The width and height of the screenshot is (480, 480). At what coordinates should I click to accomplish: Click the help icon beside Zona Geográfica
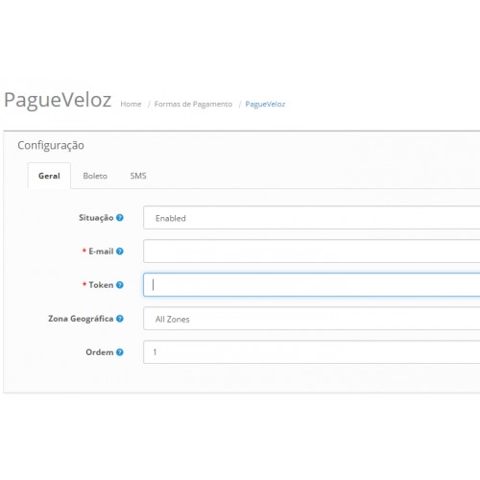(120, 319)
